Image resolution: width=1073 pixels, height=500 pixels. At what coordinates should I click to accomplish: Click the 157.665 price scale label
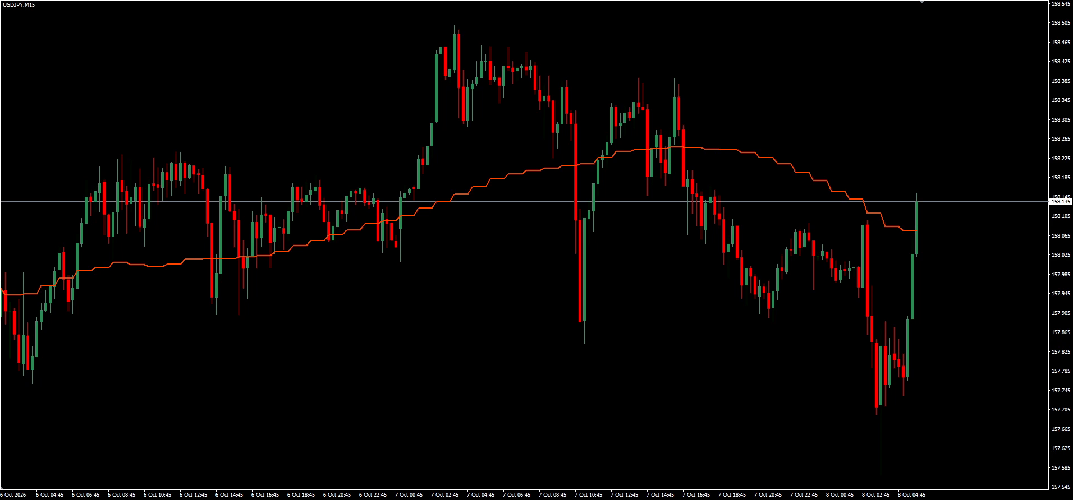pos(1060,429)
